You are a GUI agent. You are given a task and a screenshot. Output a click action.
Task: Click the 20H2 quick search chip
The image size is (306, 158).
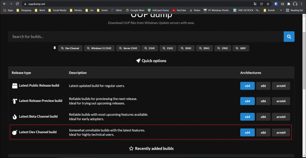point(186,48)
